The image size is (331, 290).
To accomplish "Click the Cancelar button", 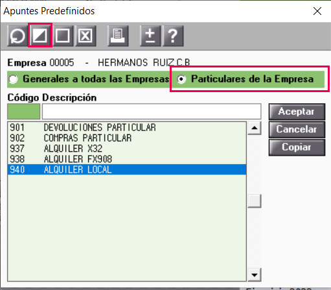I will click(x=297, y=129).
